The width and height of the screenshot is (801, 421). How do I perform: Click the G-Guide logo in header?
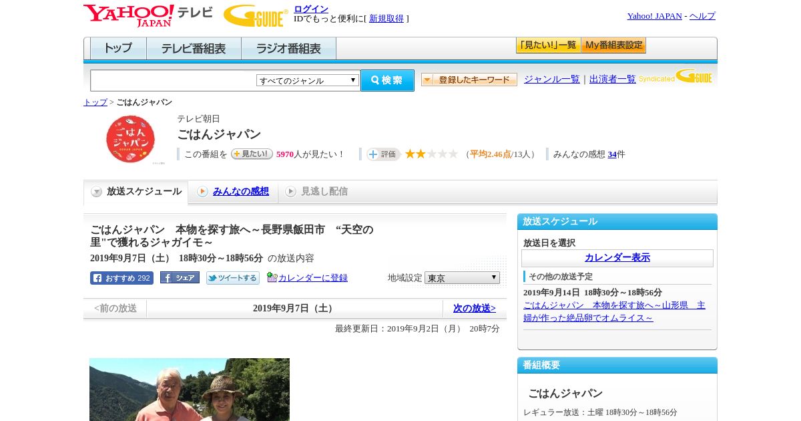coord(256,16)
